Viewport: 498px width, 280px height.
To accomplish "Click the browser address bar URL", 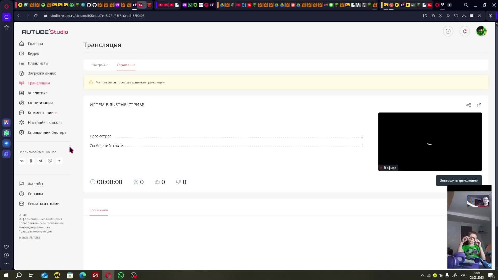I will pyautogui.click(x=97, y=16).
